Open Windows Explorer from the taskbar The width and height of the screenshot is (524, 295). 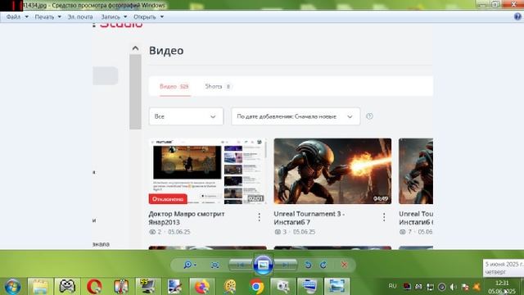[40, 287]
